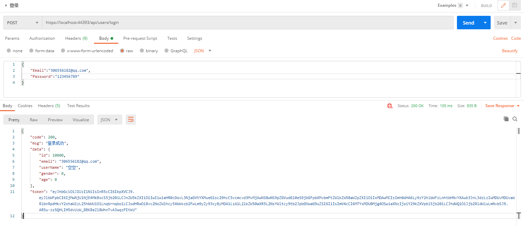
Task: Click the pencil edit icon near BUILD
Action: (x=503, y=5)
